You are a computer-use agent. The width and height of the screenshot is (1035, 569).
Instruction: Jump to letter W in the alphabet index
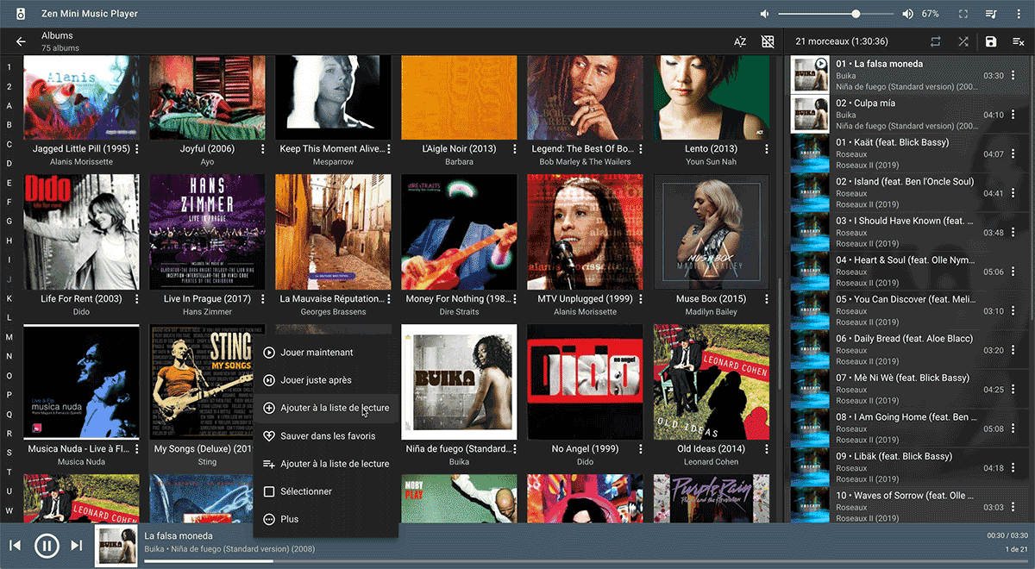pyautogui.click(x=9, y=510)
